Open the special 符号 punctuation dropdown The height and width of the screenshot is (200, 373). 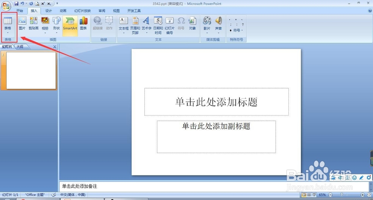pyautogui.click(x=236, y=30)
